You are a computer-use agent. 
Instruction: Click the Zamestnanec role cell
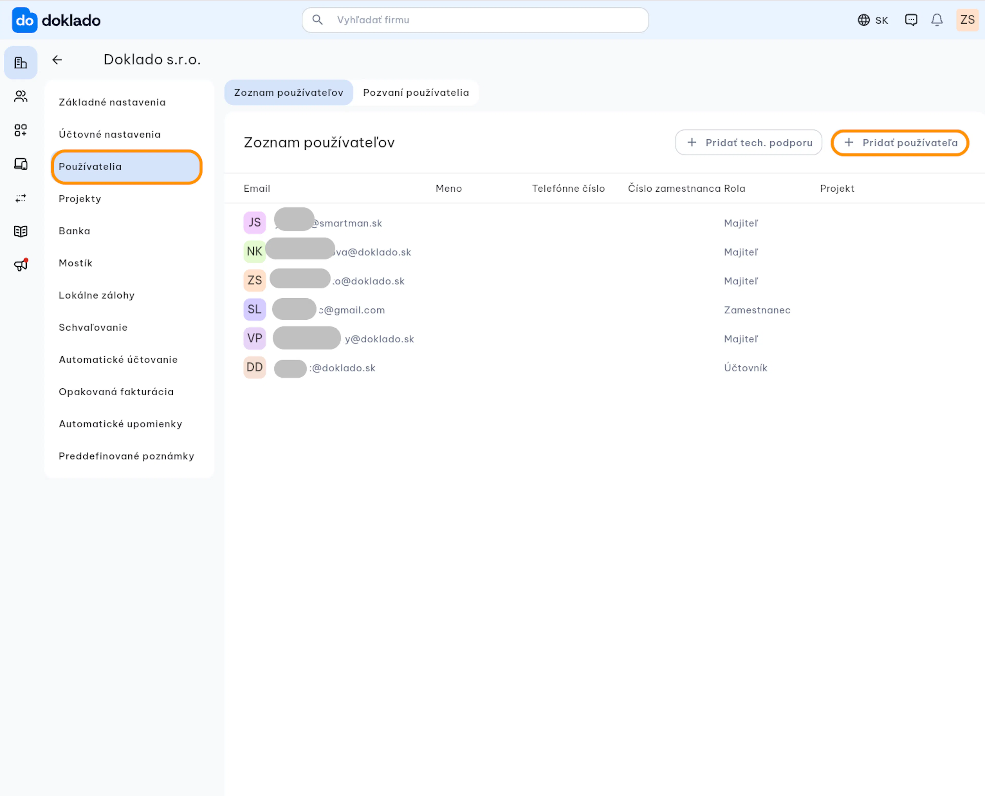point(757,310)
